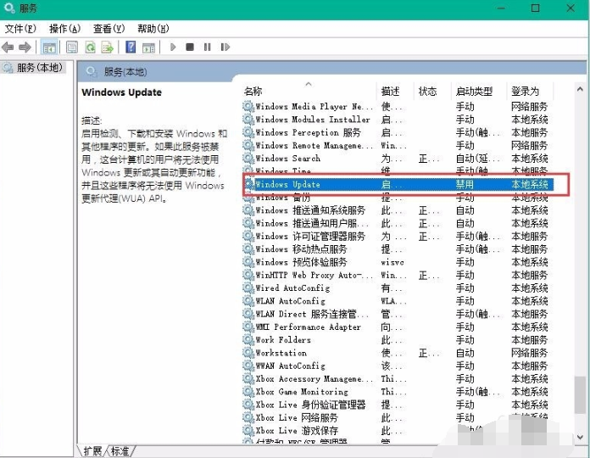Click the gear icon beside Windows Search
590x458 pixels.
pos(248,158)
